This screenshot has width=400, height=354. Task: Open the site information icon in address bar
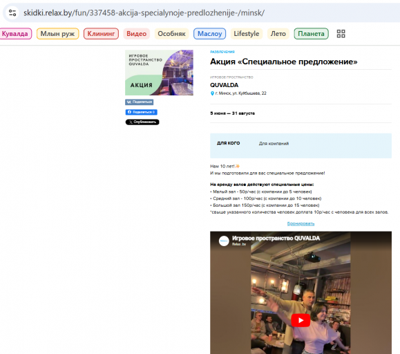coord(12,12)
